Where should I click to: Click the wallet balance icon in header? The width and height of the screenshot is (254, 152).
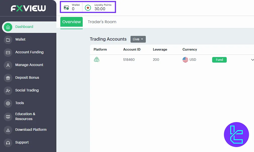coord(66,7)
